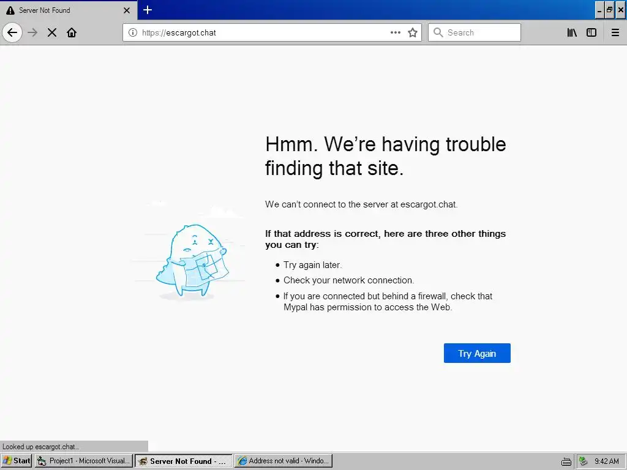Open page actions three-dots menu

click(x=396, y=32)
